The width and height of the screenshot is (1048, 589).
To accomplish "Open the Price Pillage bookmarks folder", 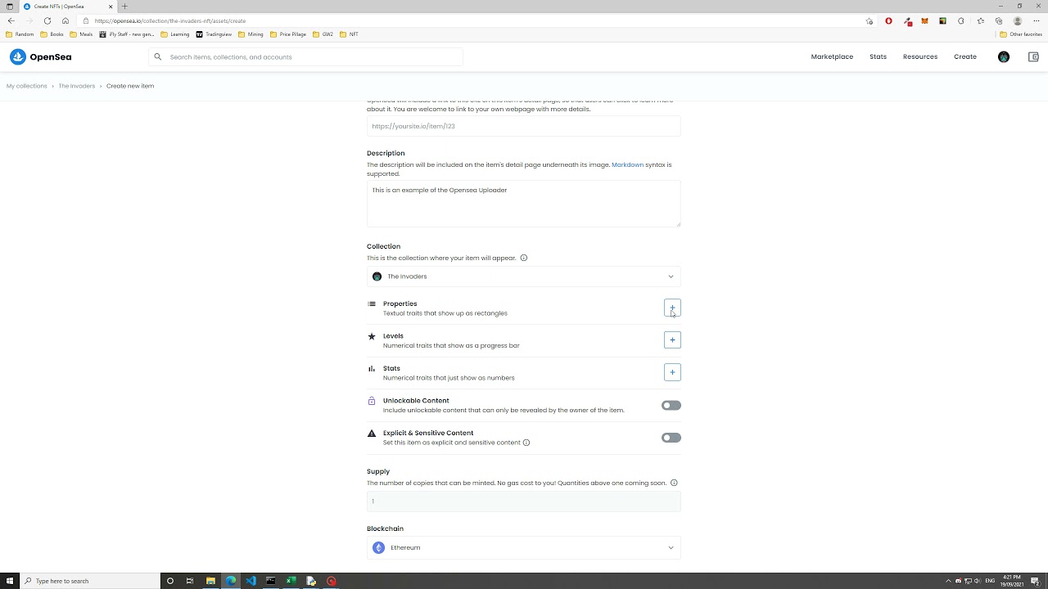I will point(288,34).
